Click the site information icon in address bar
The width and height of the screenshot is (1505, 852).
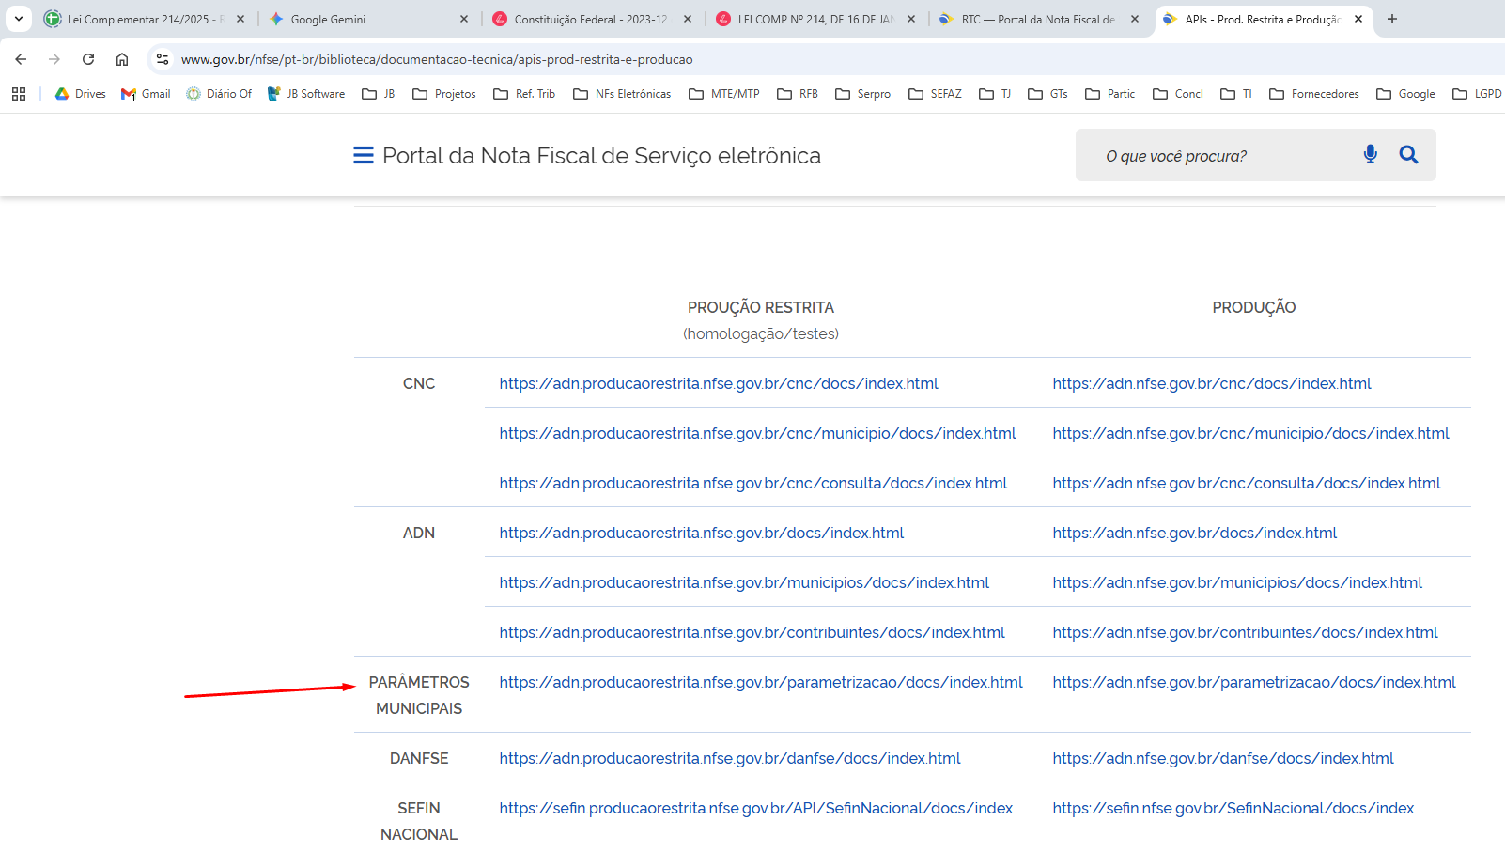[163, 59]
